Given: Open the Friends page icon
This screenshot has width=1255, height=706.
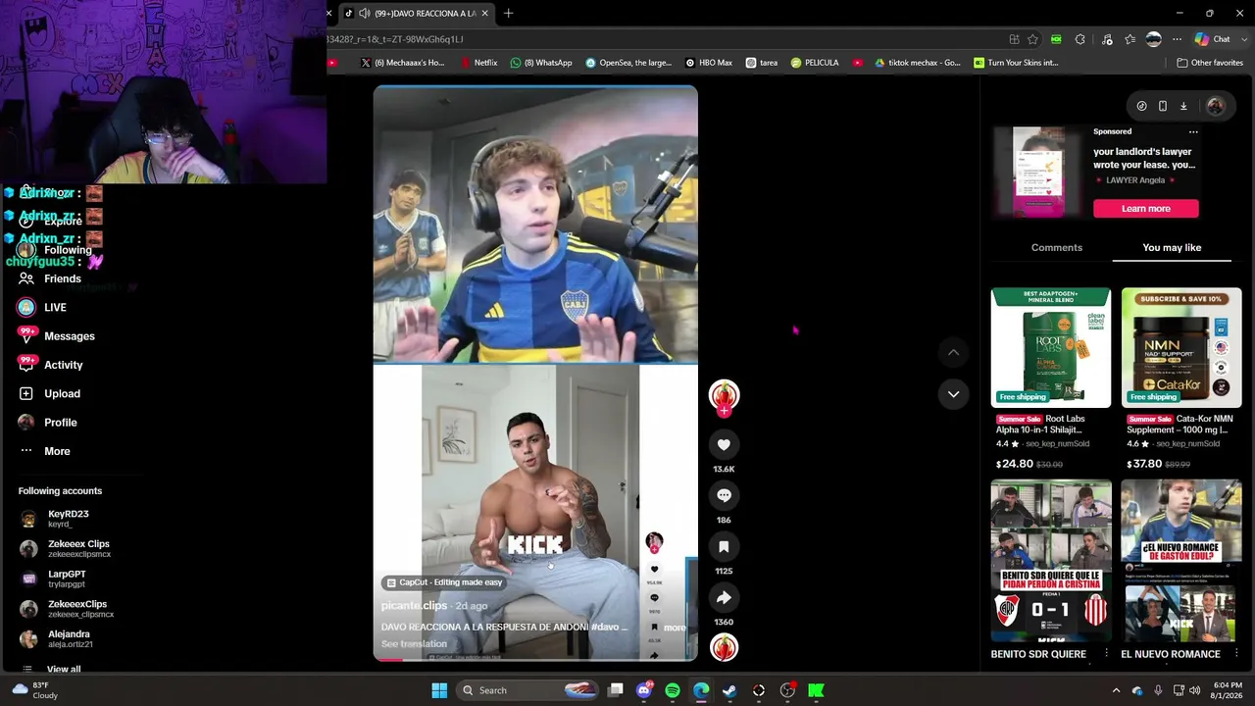Looking at the screenshot, I should pos(26,278).
